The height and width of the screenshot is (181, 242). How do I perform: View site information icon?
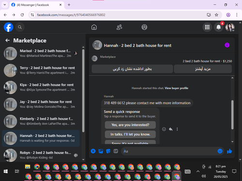click(x=32, y=15)
